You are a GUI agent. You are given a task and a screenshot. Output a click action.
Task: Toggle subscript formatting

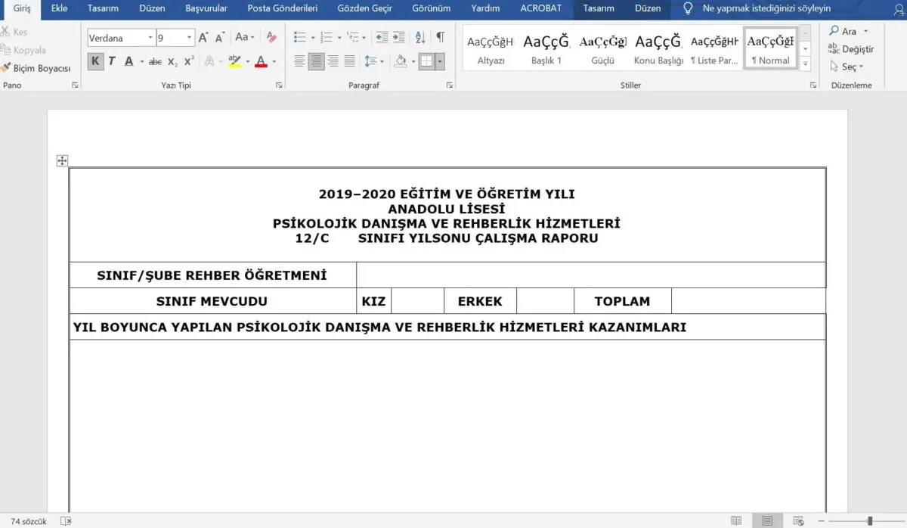pyautogui.click(x=172, y=62)
